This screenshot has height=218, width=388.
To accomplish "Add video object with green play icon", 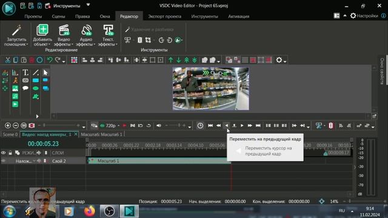I will 15,104.
